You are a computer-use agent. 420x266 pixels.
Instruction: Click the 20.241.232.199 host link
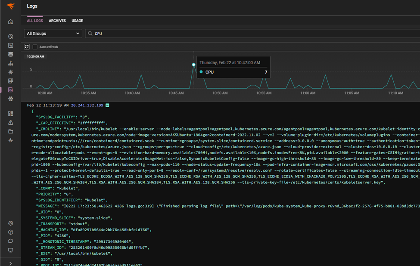coord(87,105)
